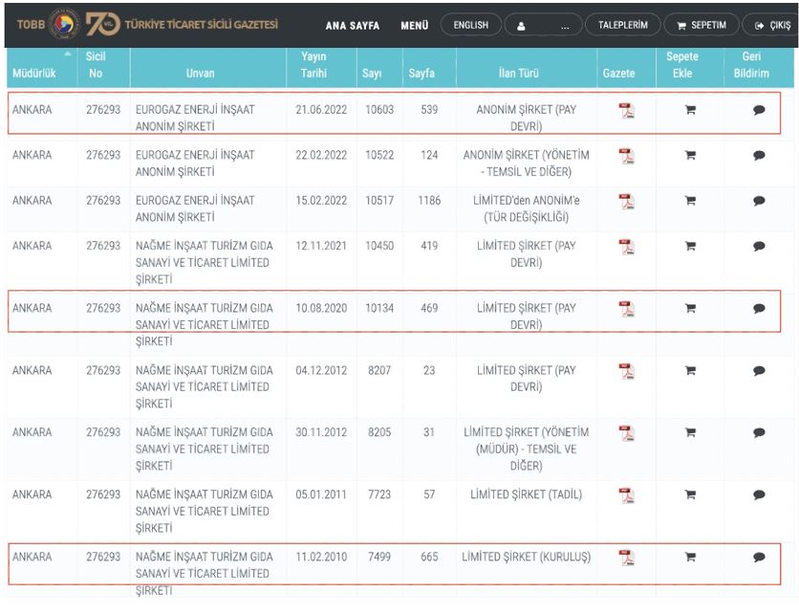Leave feedback for issue 7723 entry
799x614 pixels.
[x=759, y=495]
